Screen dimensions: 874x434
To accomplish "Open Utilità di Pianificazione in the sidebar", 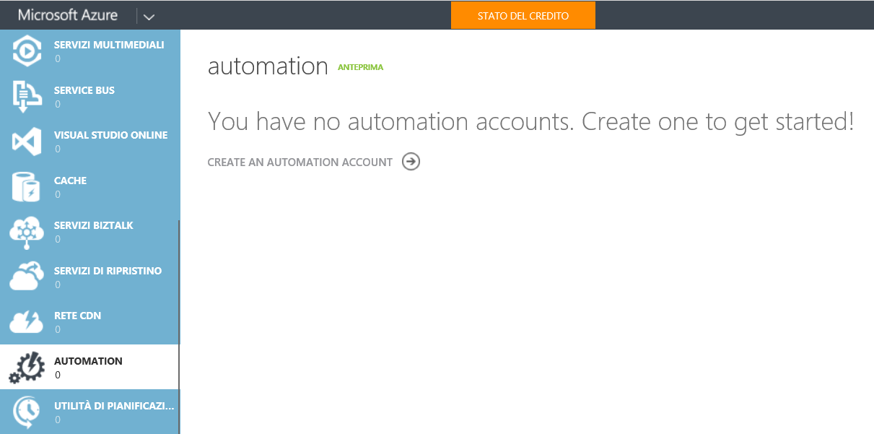I will pos(89,412).
